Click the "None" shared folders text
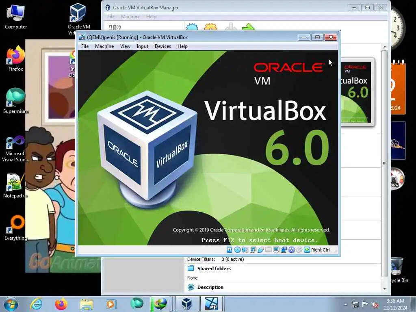 pos(192,278)
